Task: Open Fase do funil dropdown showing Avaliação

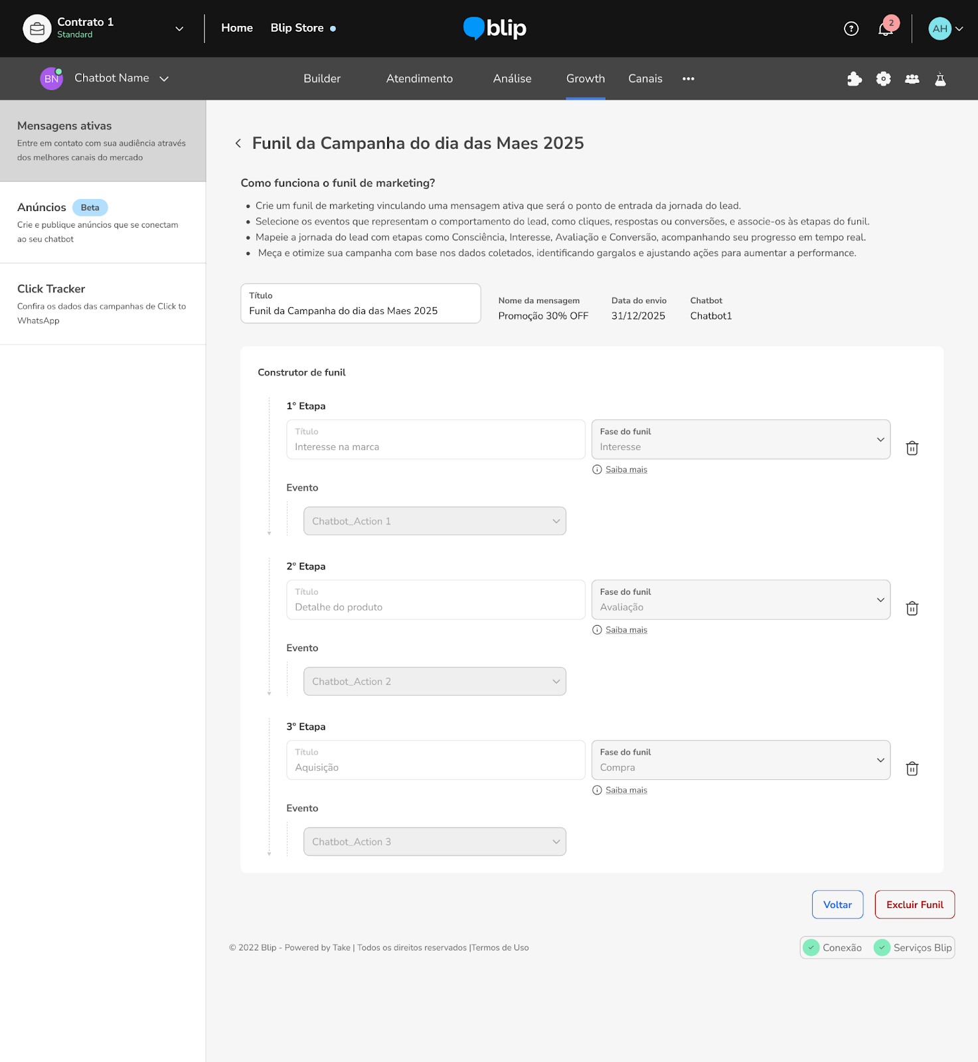Action: pos(740,600)
